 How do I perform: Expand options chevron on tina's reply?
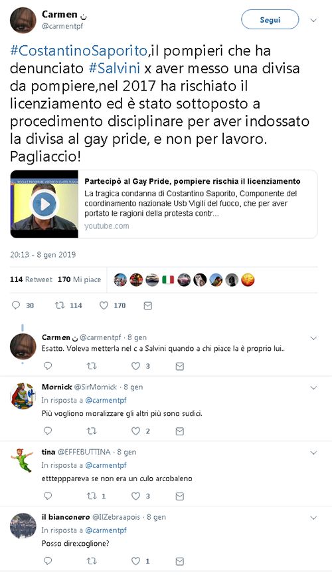[313, 453]
